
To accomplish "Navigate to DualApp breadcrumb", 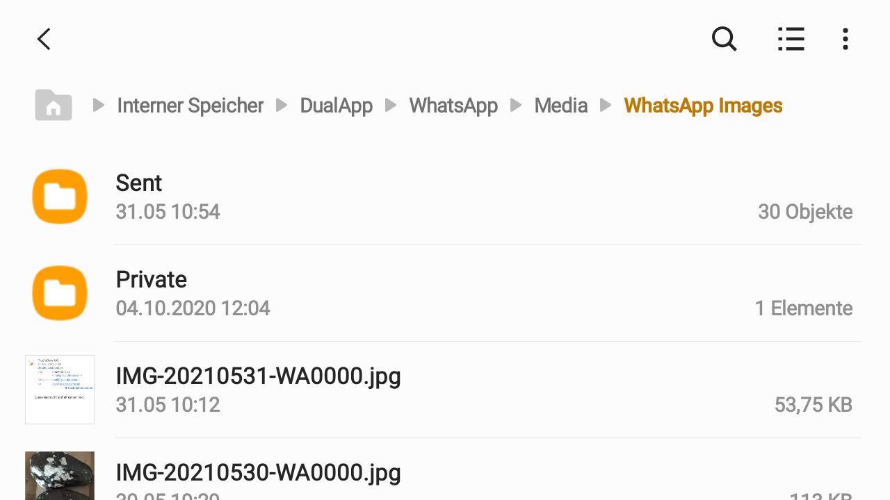I will coord(336,106).
